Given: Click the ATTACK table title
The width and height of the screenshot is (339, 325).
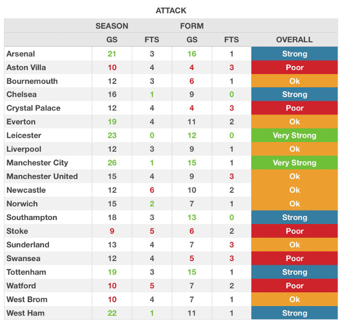Looking at the screenshot, I should coord(170,11).
